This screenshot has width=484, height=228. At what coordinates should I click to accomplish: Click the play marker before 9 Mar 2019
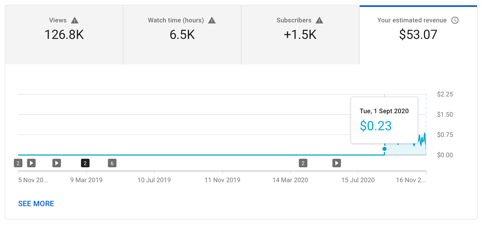click(57, 163)
